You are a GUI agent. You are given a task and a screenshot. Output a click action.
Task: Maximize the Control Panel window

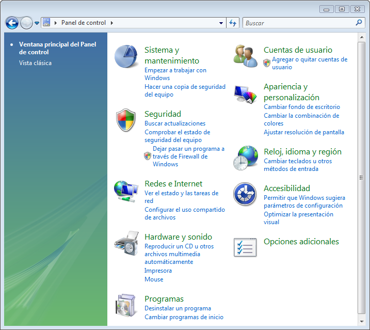342,9
